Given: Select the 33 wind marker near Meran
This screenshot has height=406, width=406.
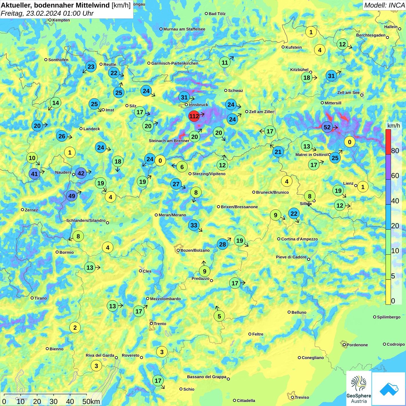Looking at the screenshot, I should (x=194, y=225).
